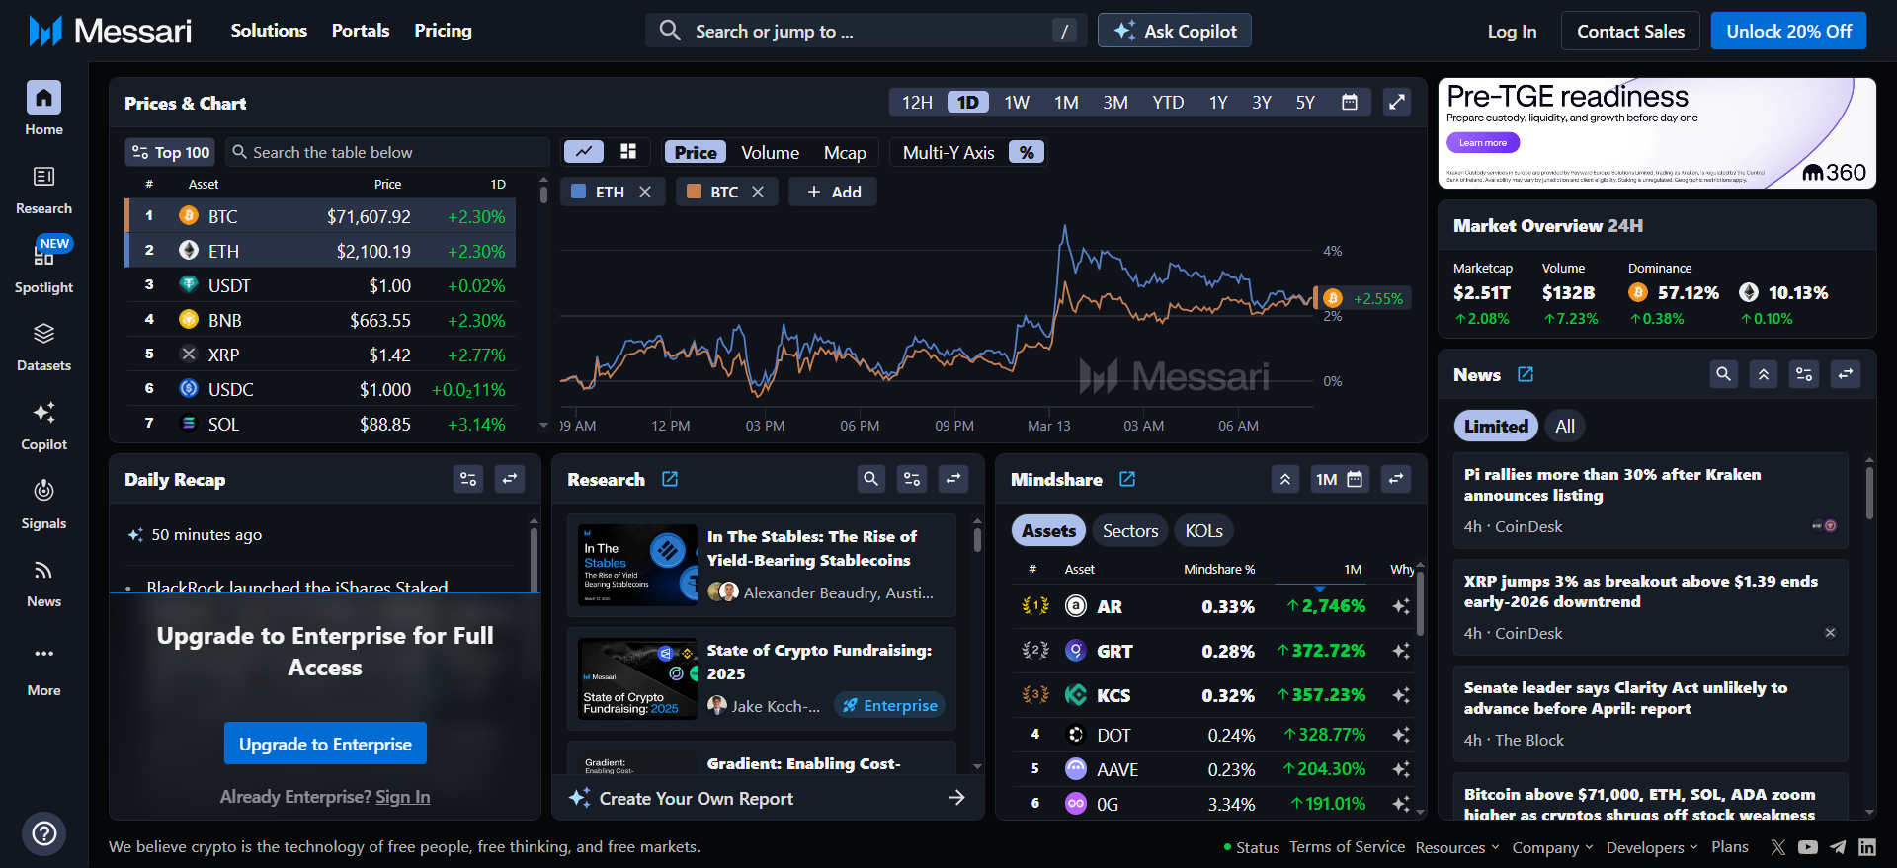The width and height of the screenshot is (1897, 868).
Task: Swap the Daily Recap widget
Action: (x=510, y=479)
